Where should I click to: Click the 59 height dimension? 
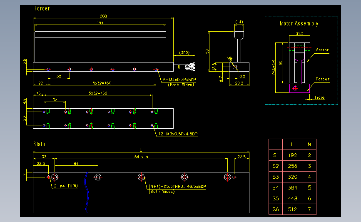[x=207, y=52]
